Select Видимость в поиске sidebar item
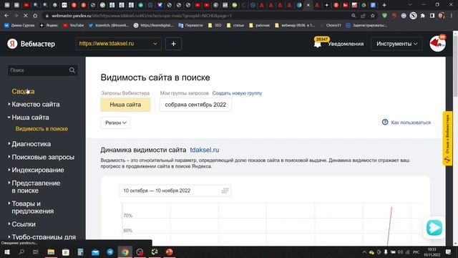The width and height of the screenshot is (458, 258). [x=42, y=129]
